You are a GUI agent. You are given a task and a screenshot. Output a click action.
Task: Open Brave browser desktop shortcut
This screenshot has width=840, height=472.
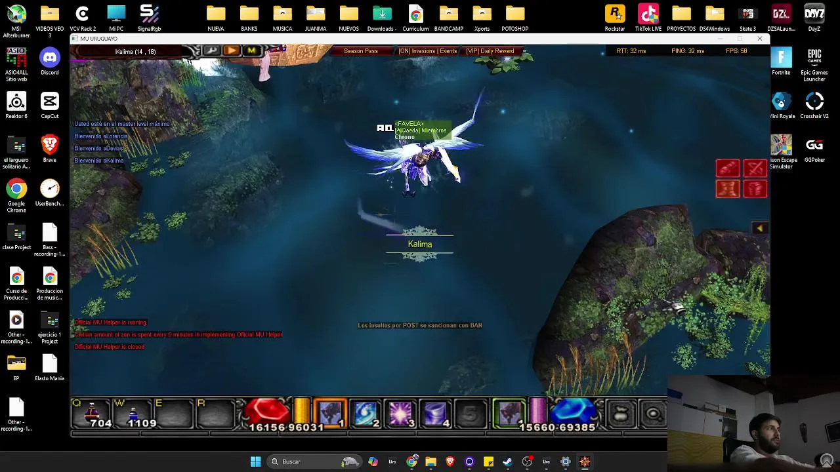click(50, 149)
